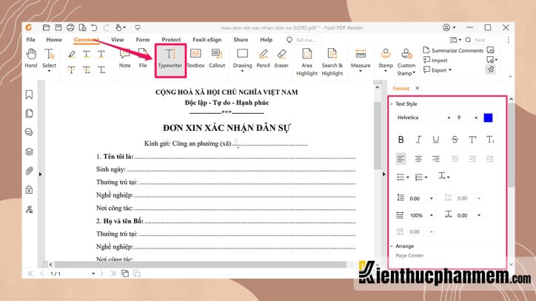Open the Attachments side panel
The image size is (536, 301).
[x=29, y=171]
